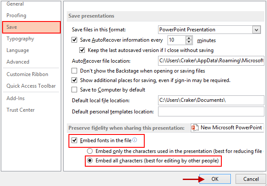Decrease AutoRecover minutes with down arrow
Screen dimensions: 267x186
click(x=189, y=42)
